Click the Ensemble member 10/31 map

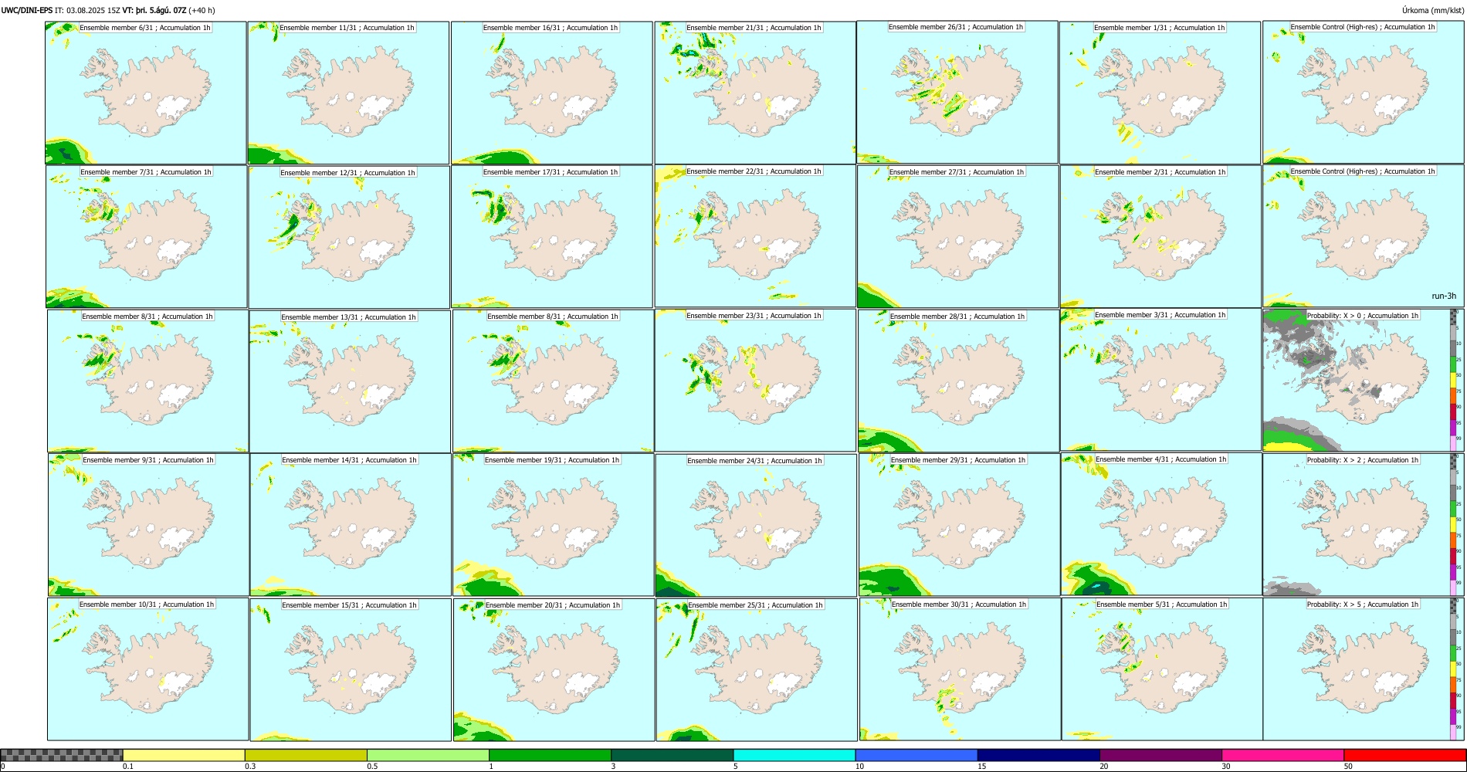point(147,669)
